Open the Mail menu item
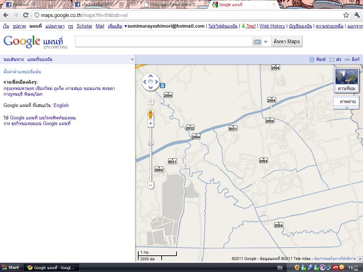The width and height of the screenshot is (363, 272). pos(100,26)
